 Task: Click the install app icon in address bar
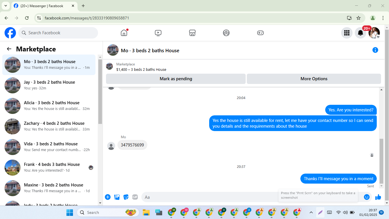[349, 18]
